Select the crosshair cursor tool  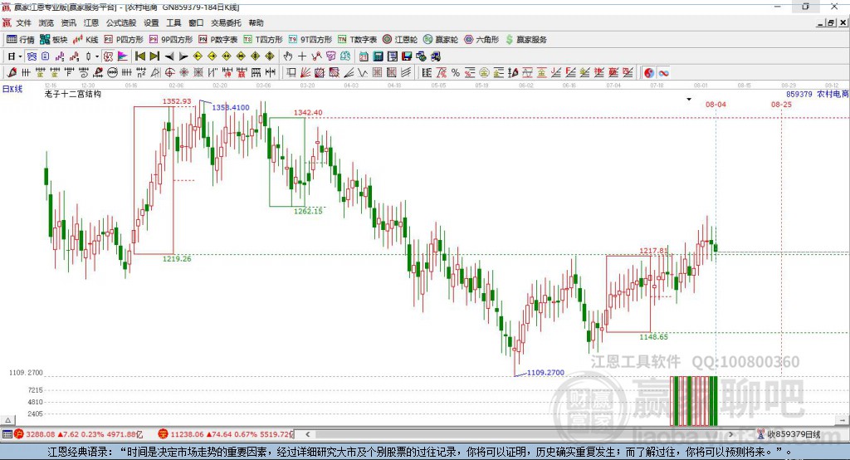(302, 56)
